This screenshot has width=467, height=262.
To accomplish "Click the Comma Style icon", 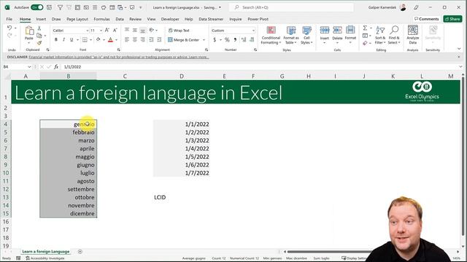I will (235, 40).
